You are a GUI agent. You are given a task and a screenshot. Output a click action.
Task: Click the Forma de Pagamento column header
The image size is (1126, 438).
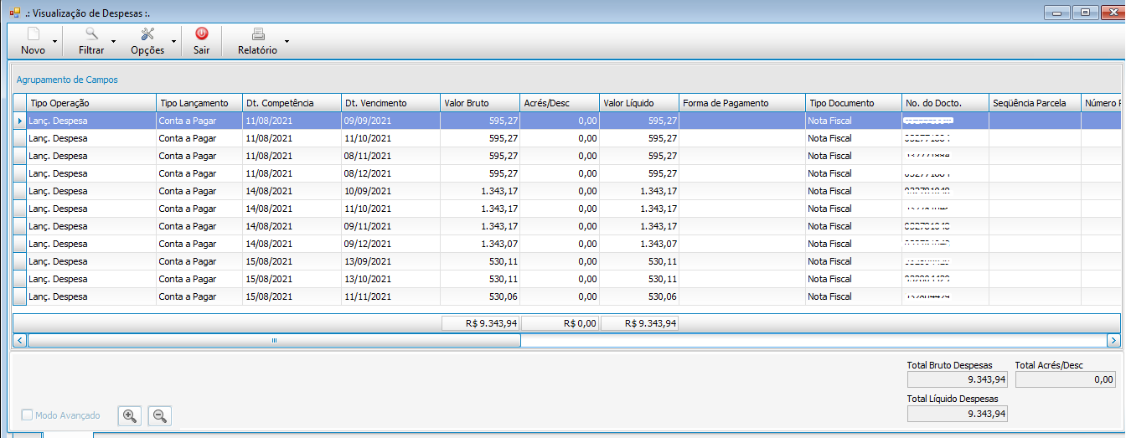pyautogui.click(x=742, y=103)
